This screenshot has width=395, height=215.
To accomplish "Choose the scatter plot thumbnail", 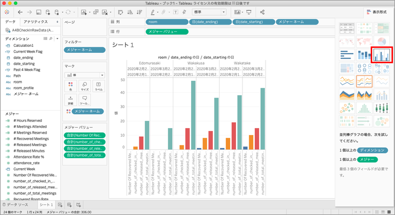I will click(347, 108).
